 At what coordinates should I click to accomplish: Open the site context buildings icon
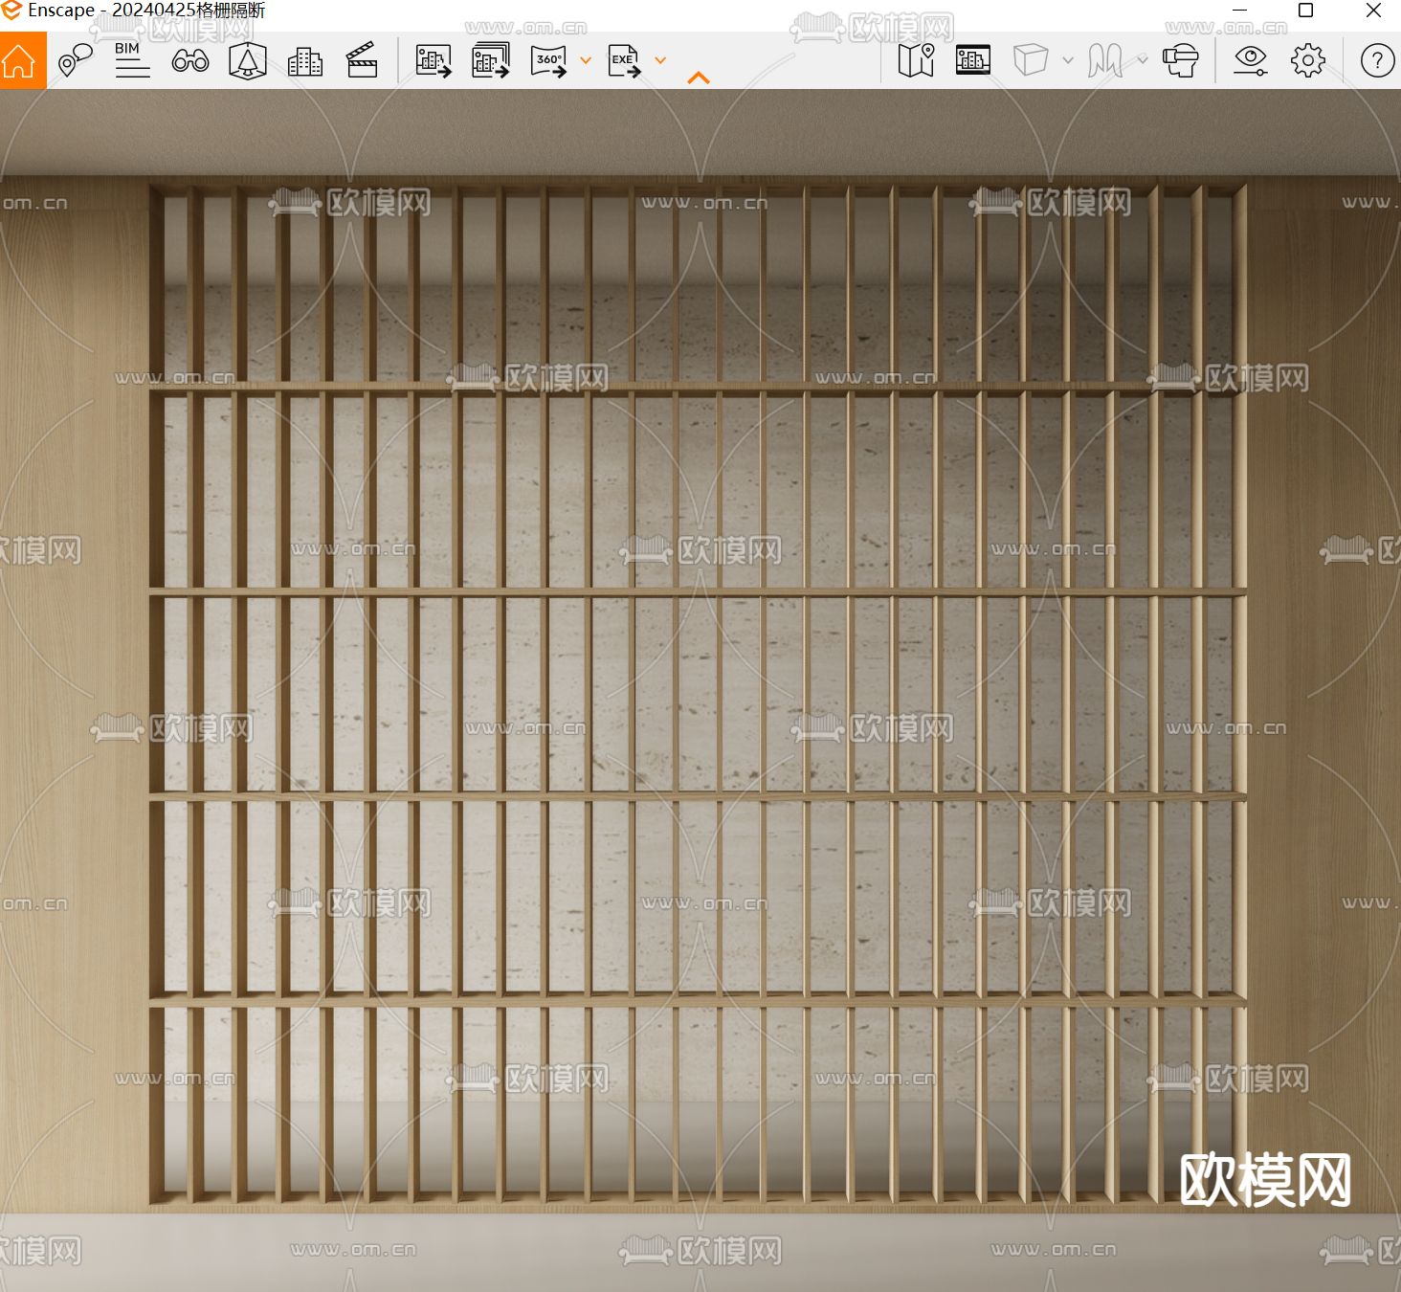[x=305, y=61]
